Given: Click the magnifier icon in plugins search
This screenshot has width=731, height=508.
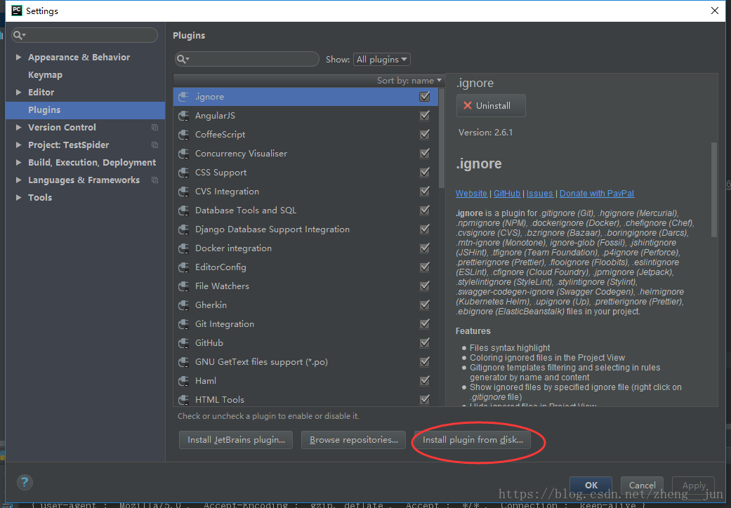Looking at the screenshot, I should [182, 59].
